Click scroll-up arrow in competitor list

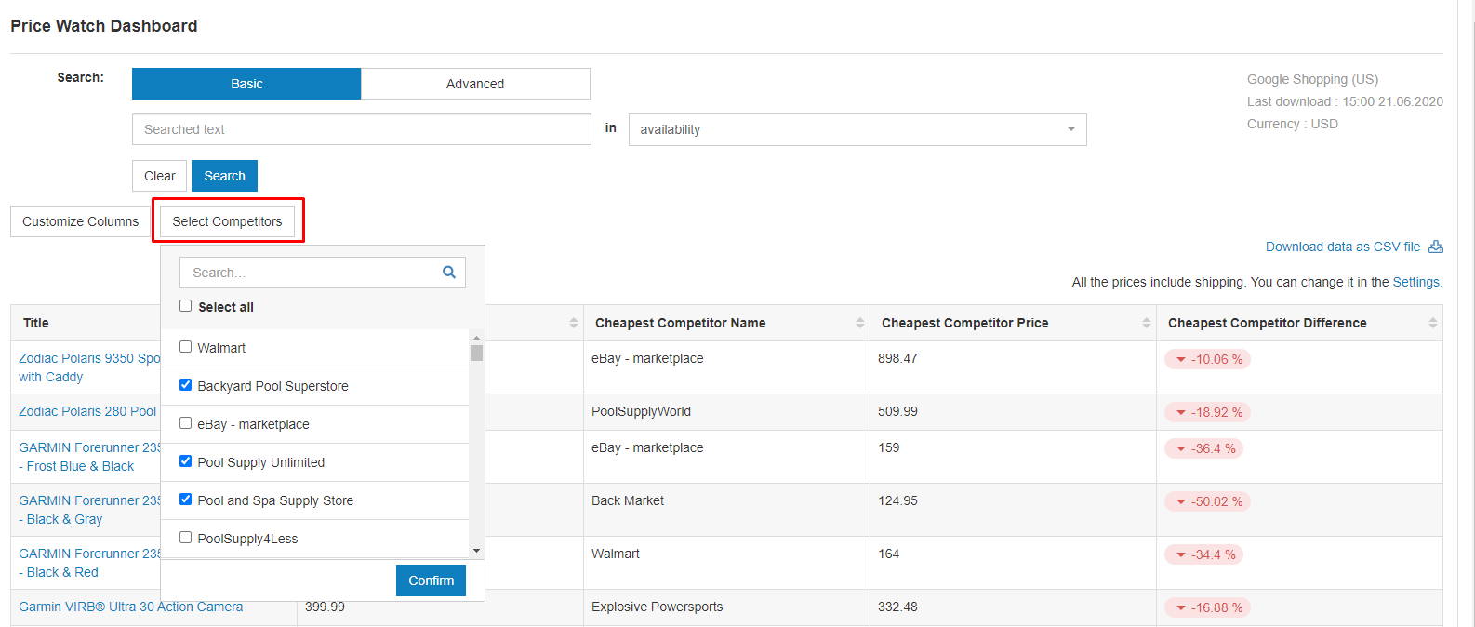coord(476,338)
